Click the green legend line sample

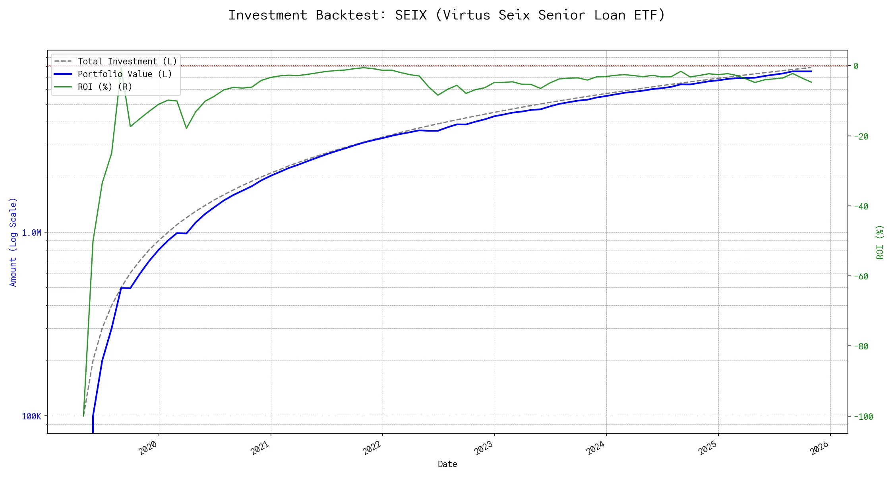click(63, 87)
